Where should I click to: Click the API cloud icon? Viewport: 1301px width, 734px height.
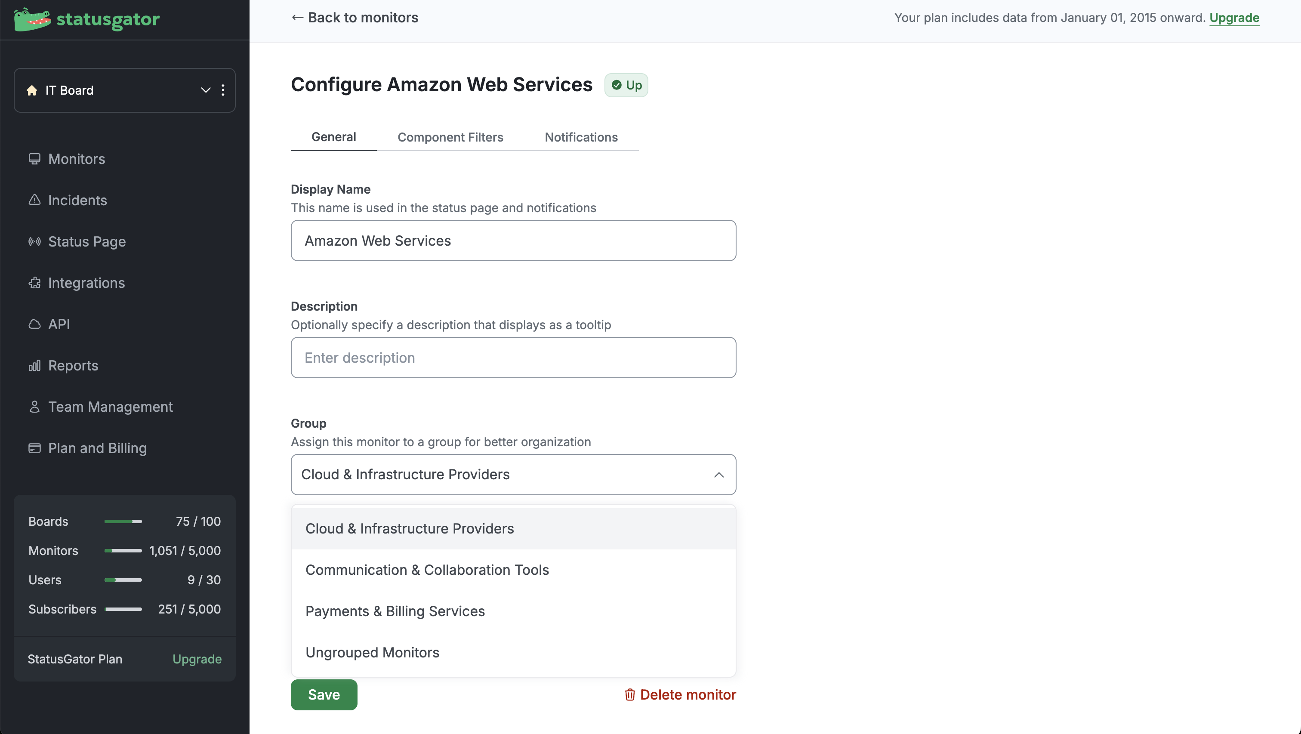[x=34, y=324]
